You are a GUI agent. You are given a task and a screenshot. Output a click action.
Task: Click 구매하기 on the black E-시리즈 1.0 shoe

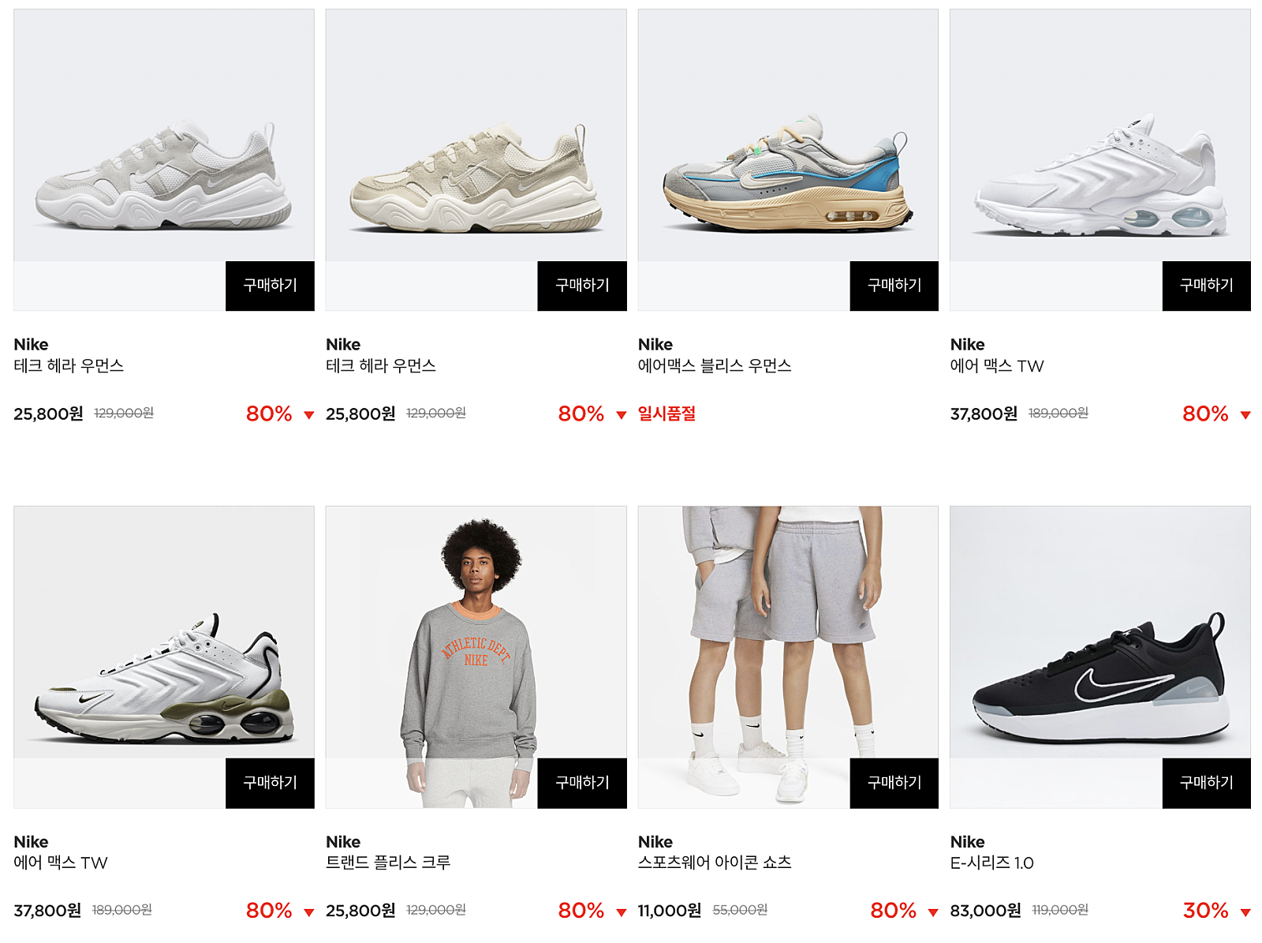point(1206,783)
